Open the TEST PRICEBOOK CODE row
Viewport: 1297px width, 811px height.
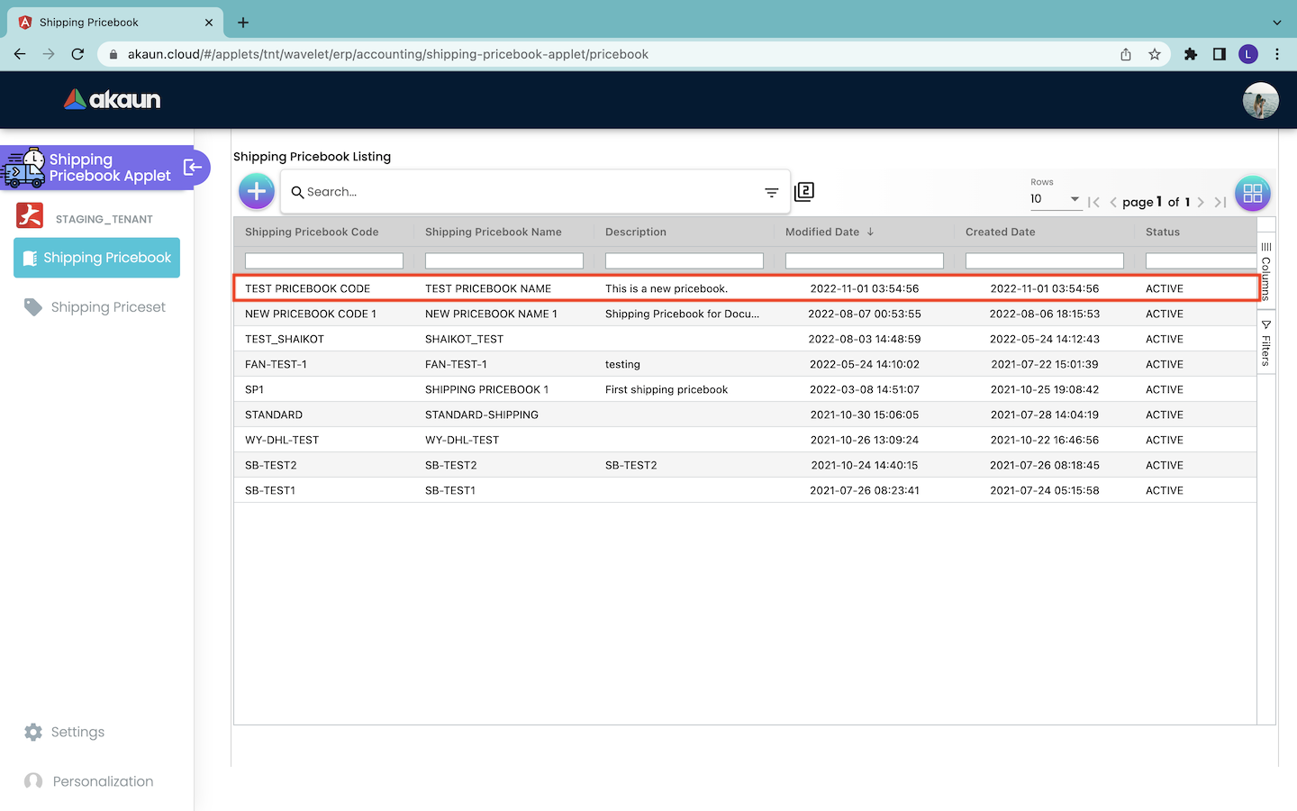coord(308,288)
